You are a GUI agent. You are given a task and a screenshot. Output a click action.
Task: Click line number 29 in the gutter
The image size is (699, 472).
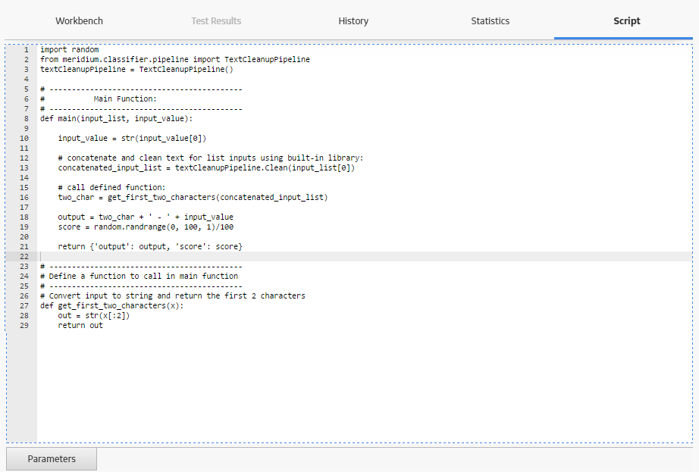(24, 325)
